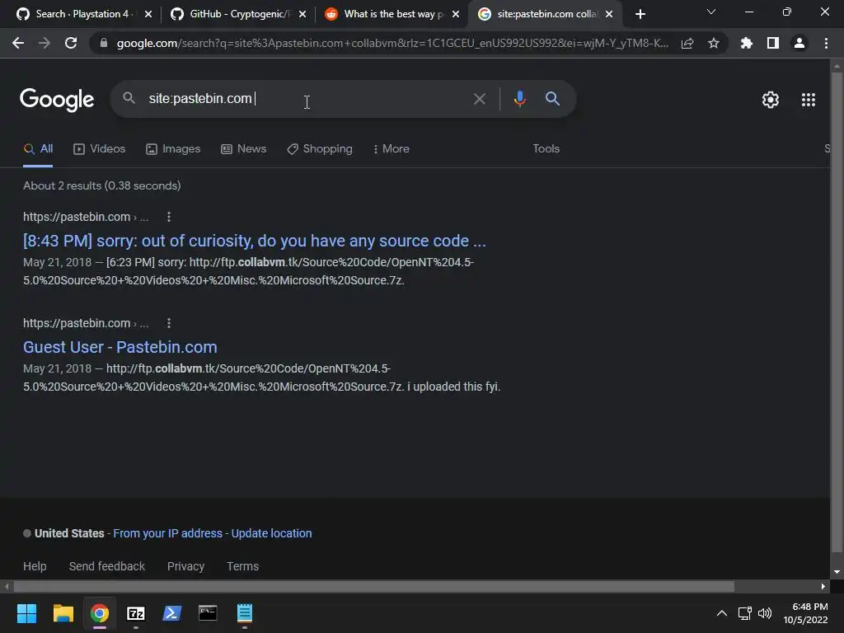The width and height of the screenshot is (844, 633).
Task: Go back to the previous page
Action: coord(18,43)
